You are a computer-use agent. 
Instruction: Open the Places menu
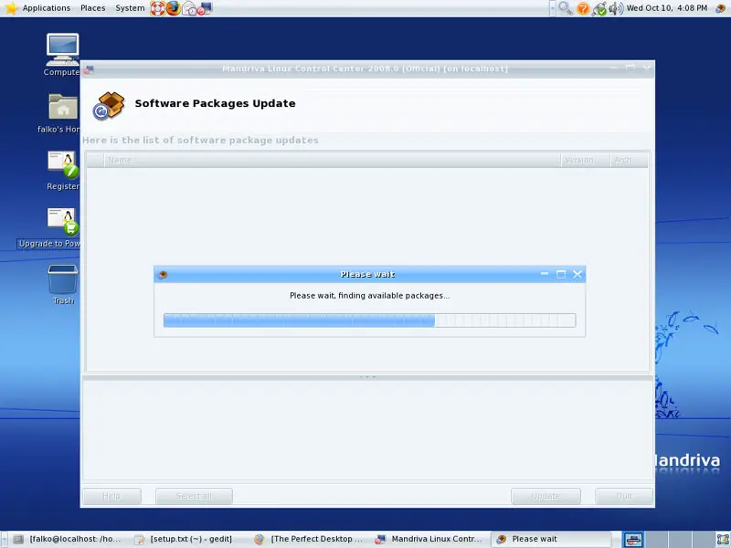pos(93,8)
